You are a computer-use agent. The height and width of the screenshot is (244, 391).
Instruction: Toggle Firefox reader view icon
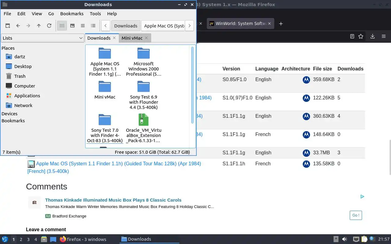[x=352, y=36]
